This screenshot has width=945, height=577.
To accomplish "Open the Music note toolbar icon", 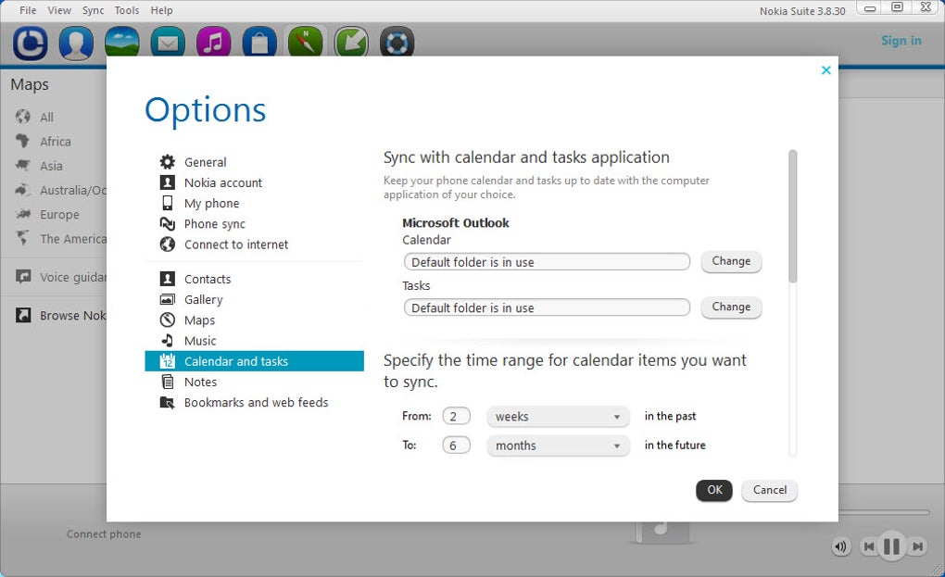I will click(213, 43).
